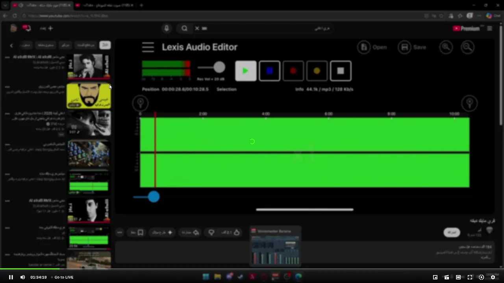Image resolution: width=504 pixels, height=283 pixels.
Task: Open the playback speed clock icon
Action: point(481,277)
